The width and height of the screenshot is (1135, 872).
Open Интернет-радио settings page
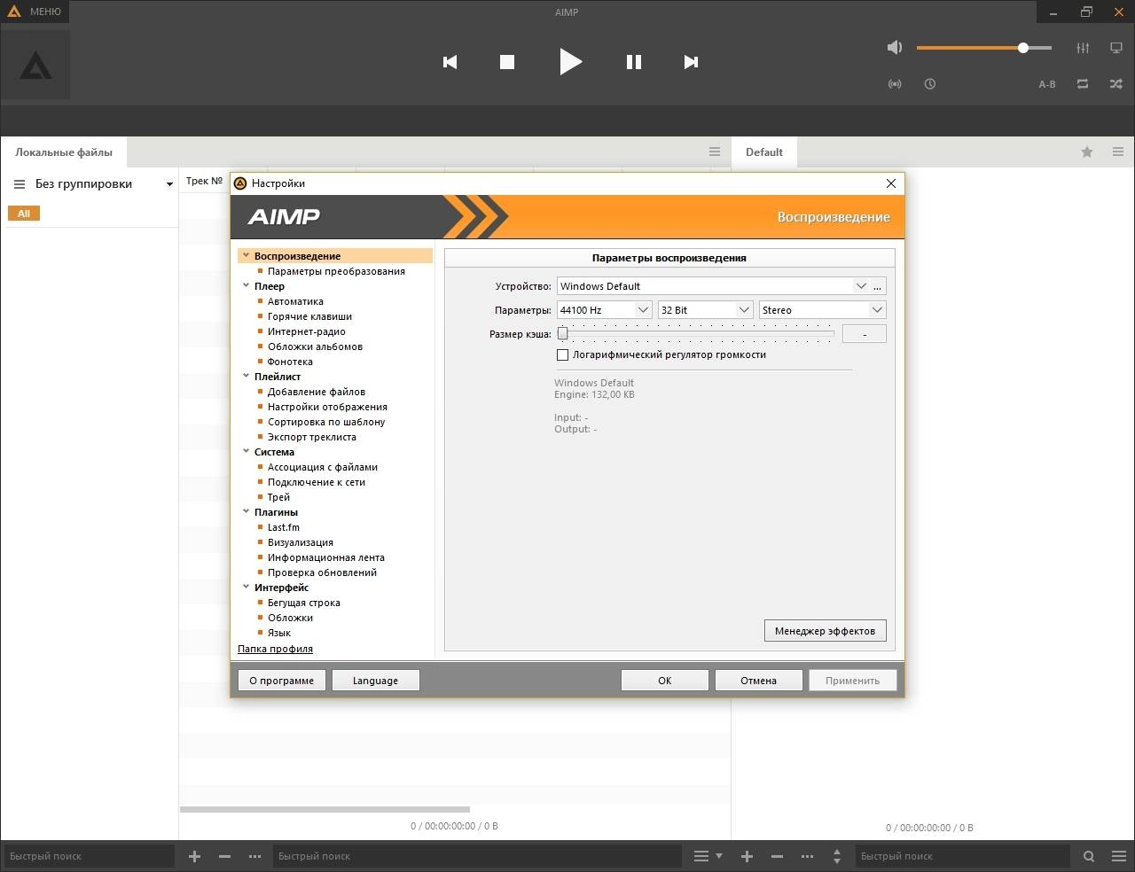click(306, 331)
